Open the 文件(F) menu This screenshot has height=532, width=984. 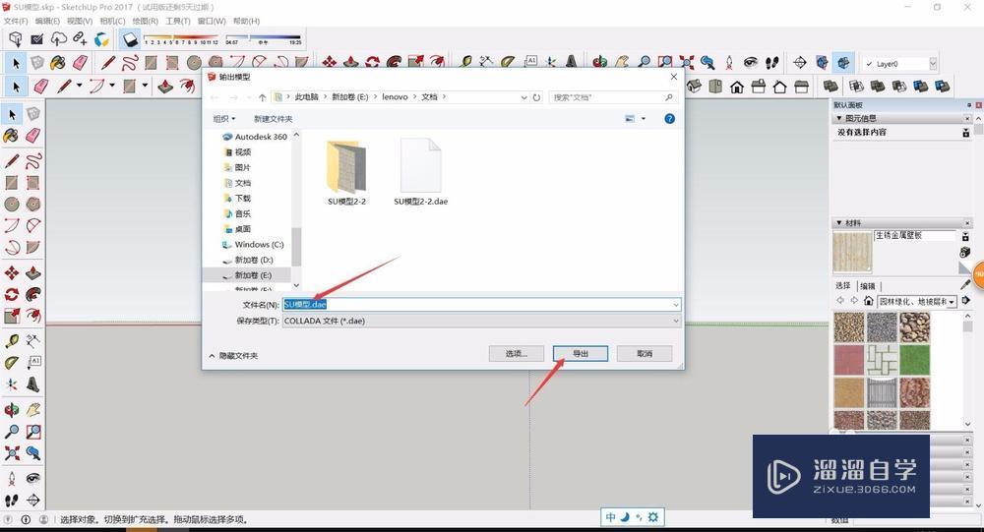[16, 21]
